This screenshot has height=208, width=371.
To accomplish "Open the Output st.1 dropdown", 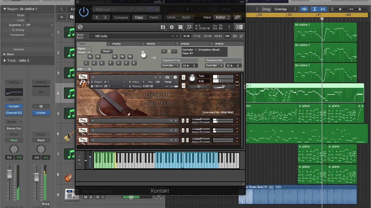I will pos(108,82).
